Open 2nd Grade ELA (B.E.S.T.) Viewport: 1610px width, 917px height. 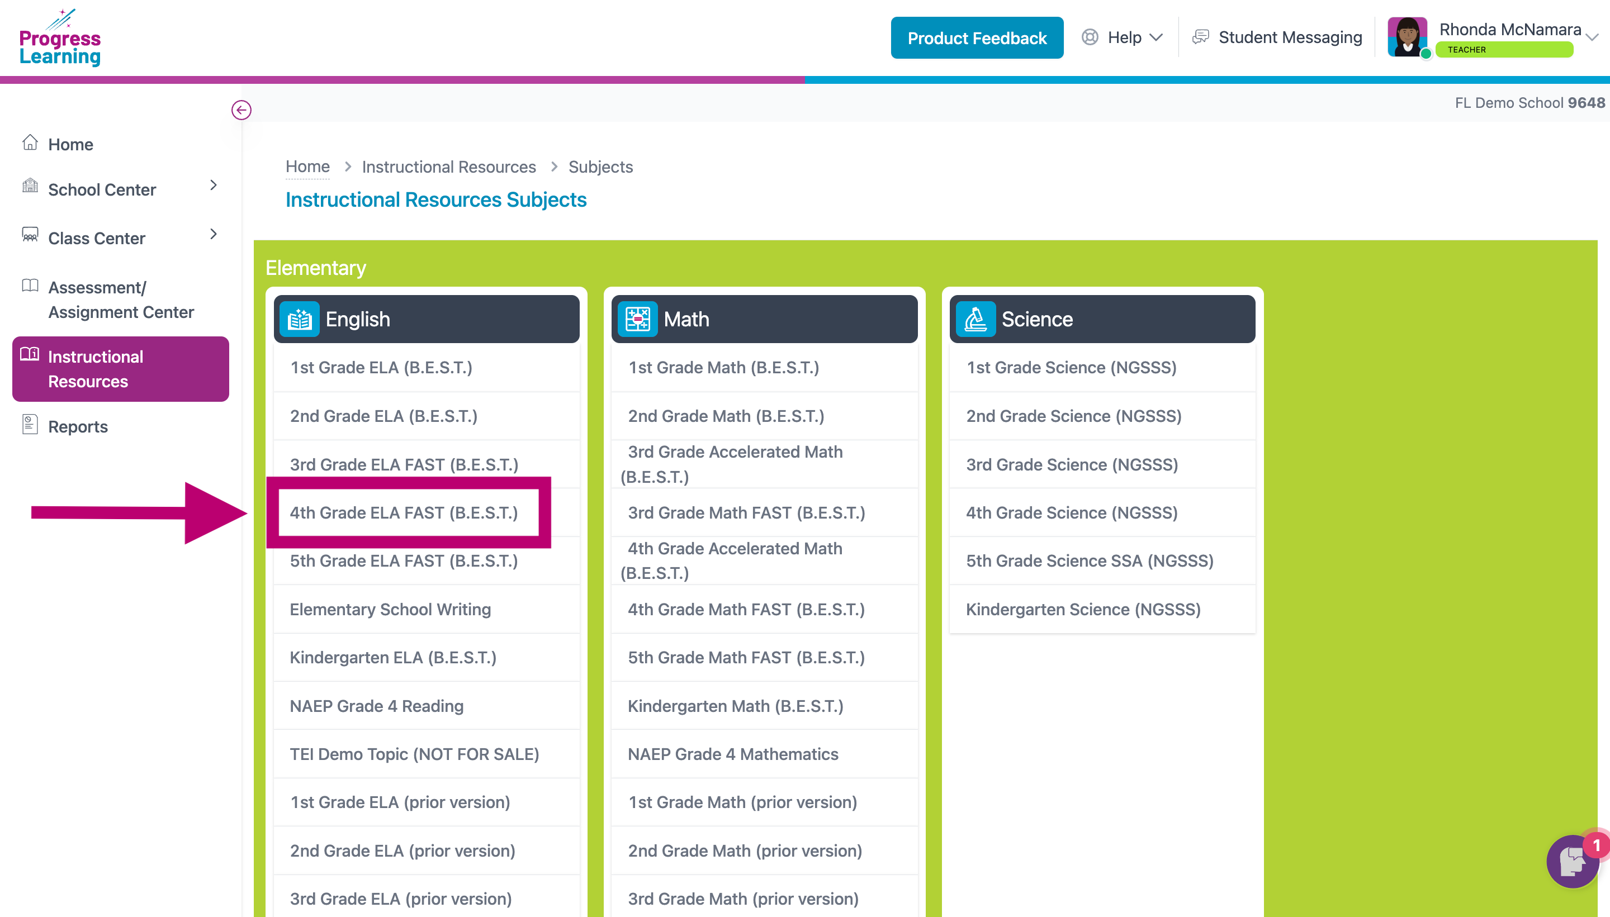point(427,416)
